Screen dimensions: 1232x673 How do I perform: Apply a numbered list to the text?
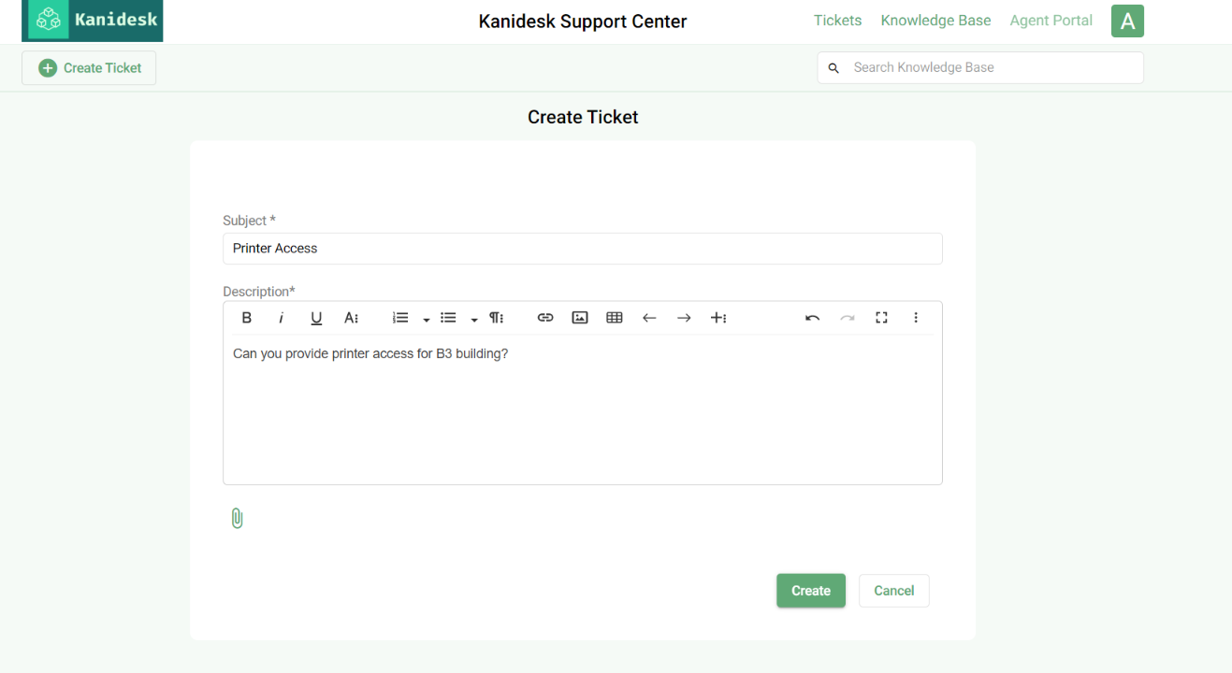pos(399,318)
